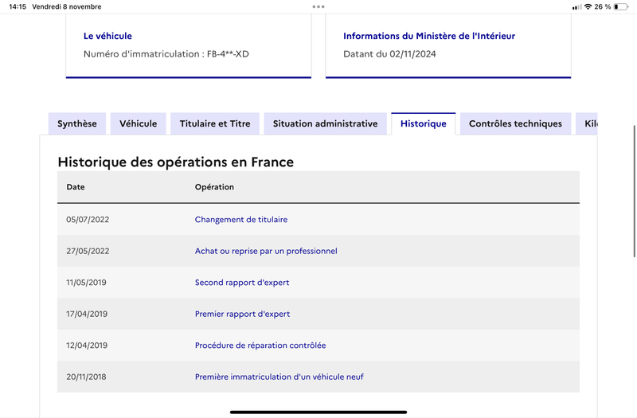Open the Premier rapport d'expert entry
The height and width of the screenshot is (418, 637).
(242, 314)
